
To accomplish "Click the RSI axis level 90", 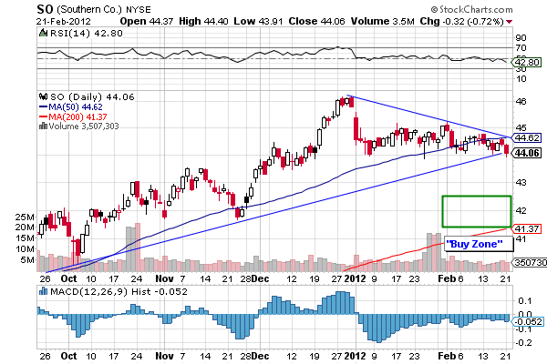I will (521, 37).
